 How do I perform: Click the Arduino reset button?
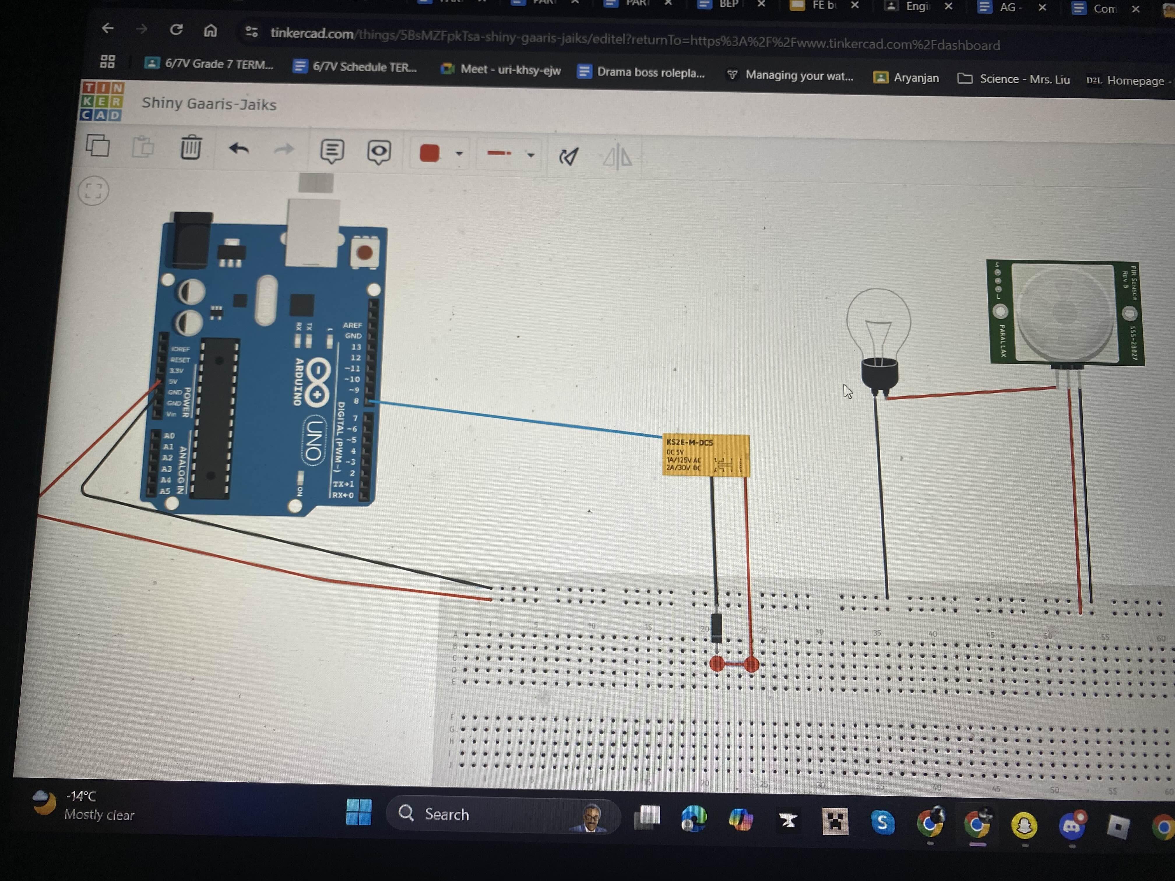pos(364,252)
